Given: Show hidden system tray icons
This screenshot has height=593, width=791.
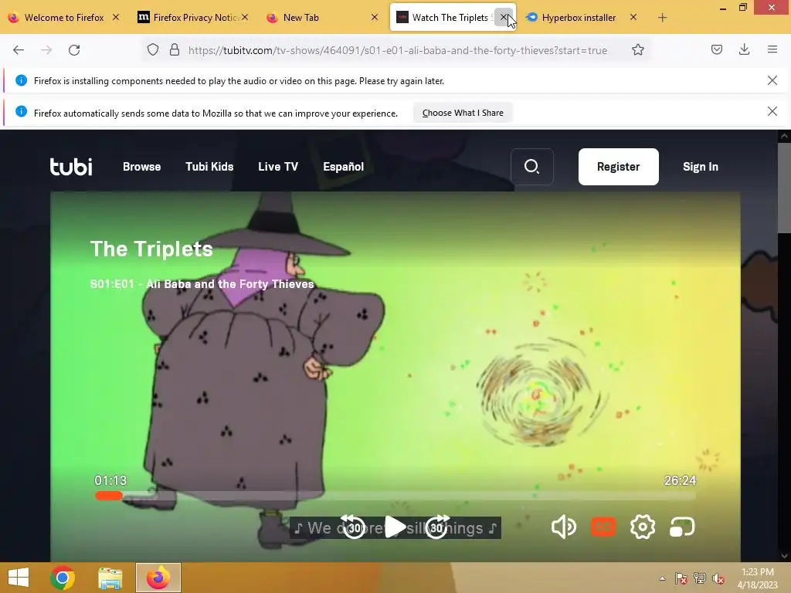Looking at the screenshot, I should pos(662,578).
